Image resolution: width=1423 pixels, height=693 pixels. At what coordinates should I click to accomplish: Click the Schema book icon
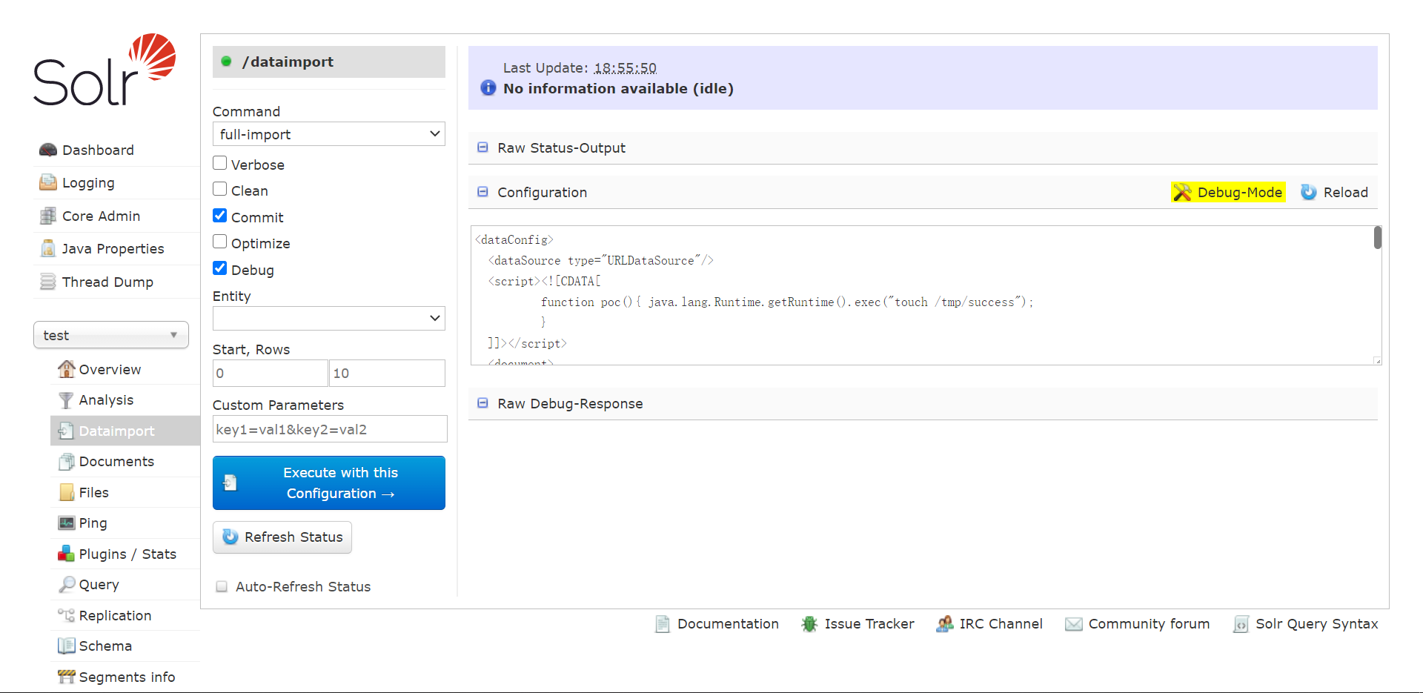click(x=67, y=646)
